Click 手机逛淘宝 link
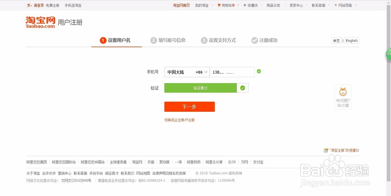Screen dimensions: 391x196 (x=73, y=5)
